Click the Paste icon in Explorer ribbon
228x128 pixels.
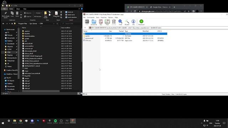(x=17, y=14)
